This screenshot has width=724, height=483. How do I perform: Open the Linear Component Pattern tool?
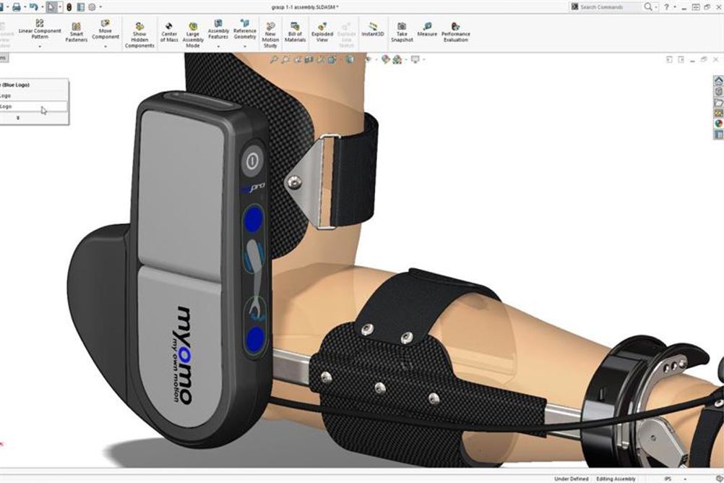pos(40,29)
